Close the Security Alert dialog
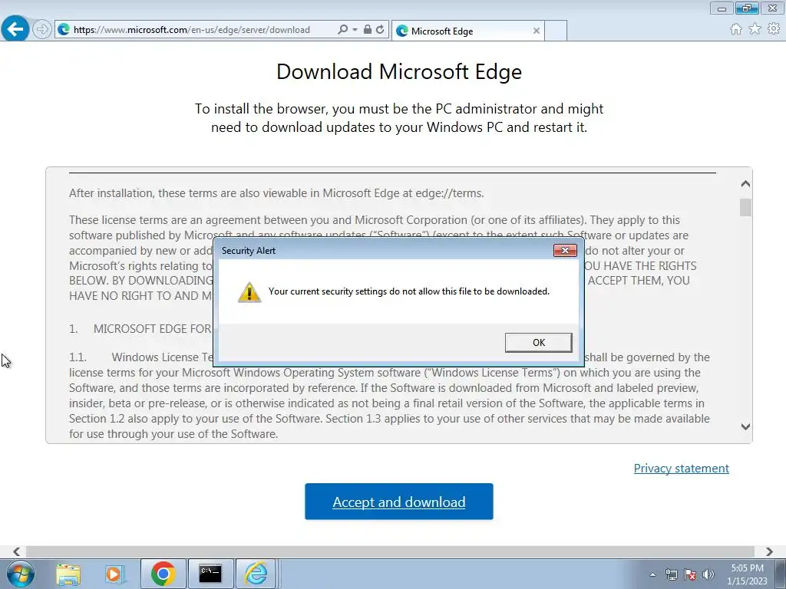Image resolution: width=786 pixels, height=589 pixels. pyautogui.click(x=565, y=251)
